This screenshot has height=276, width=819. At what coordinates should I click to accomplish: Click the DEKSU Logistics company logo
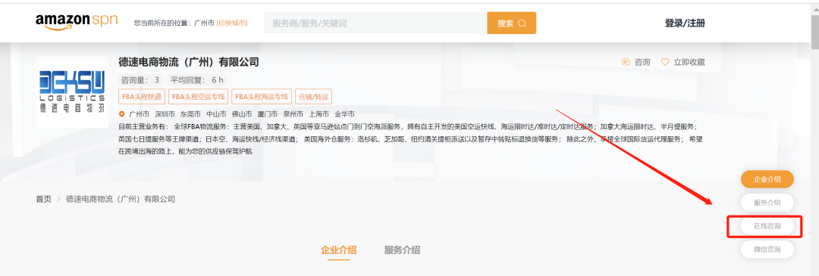[x=72, y=91]
